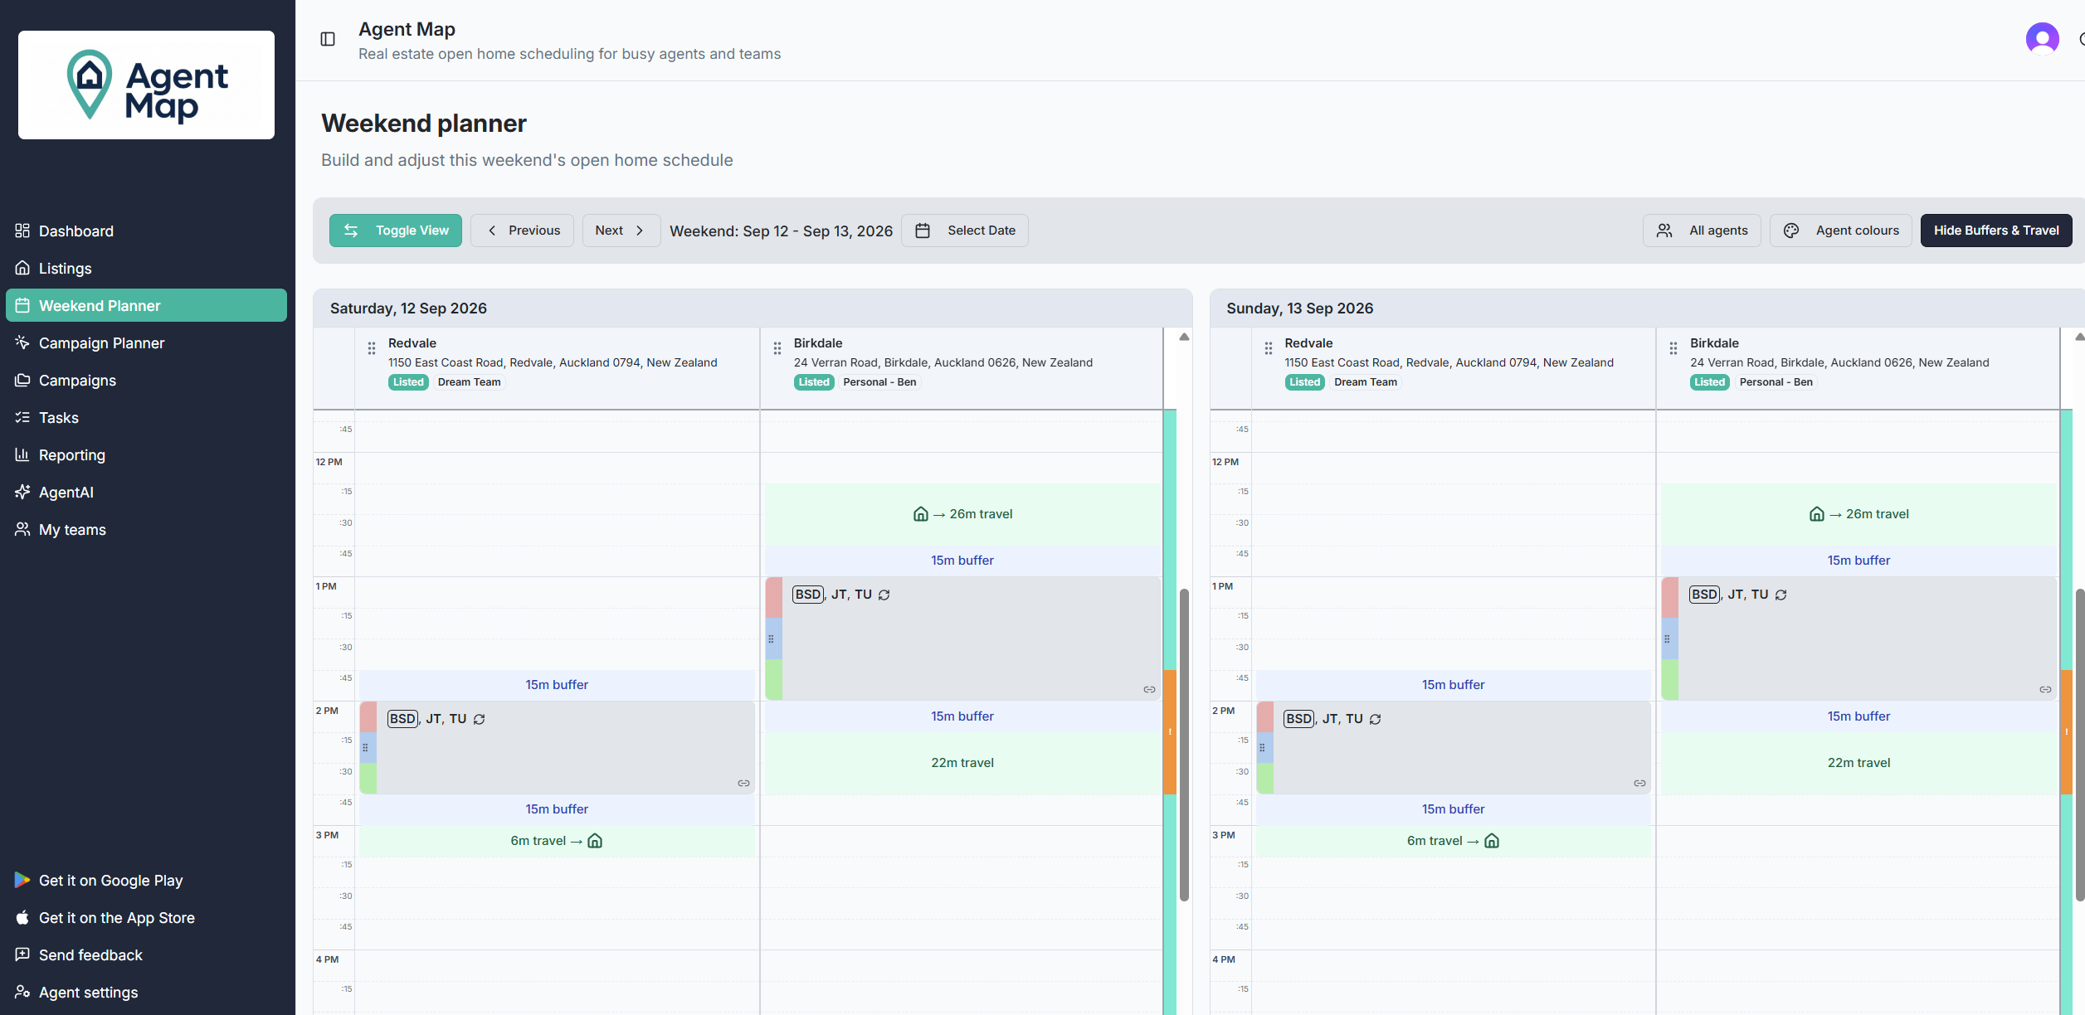2085x1015 pixels.
Task: Click Saturday 22m travel block
Action: [962, 763]
